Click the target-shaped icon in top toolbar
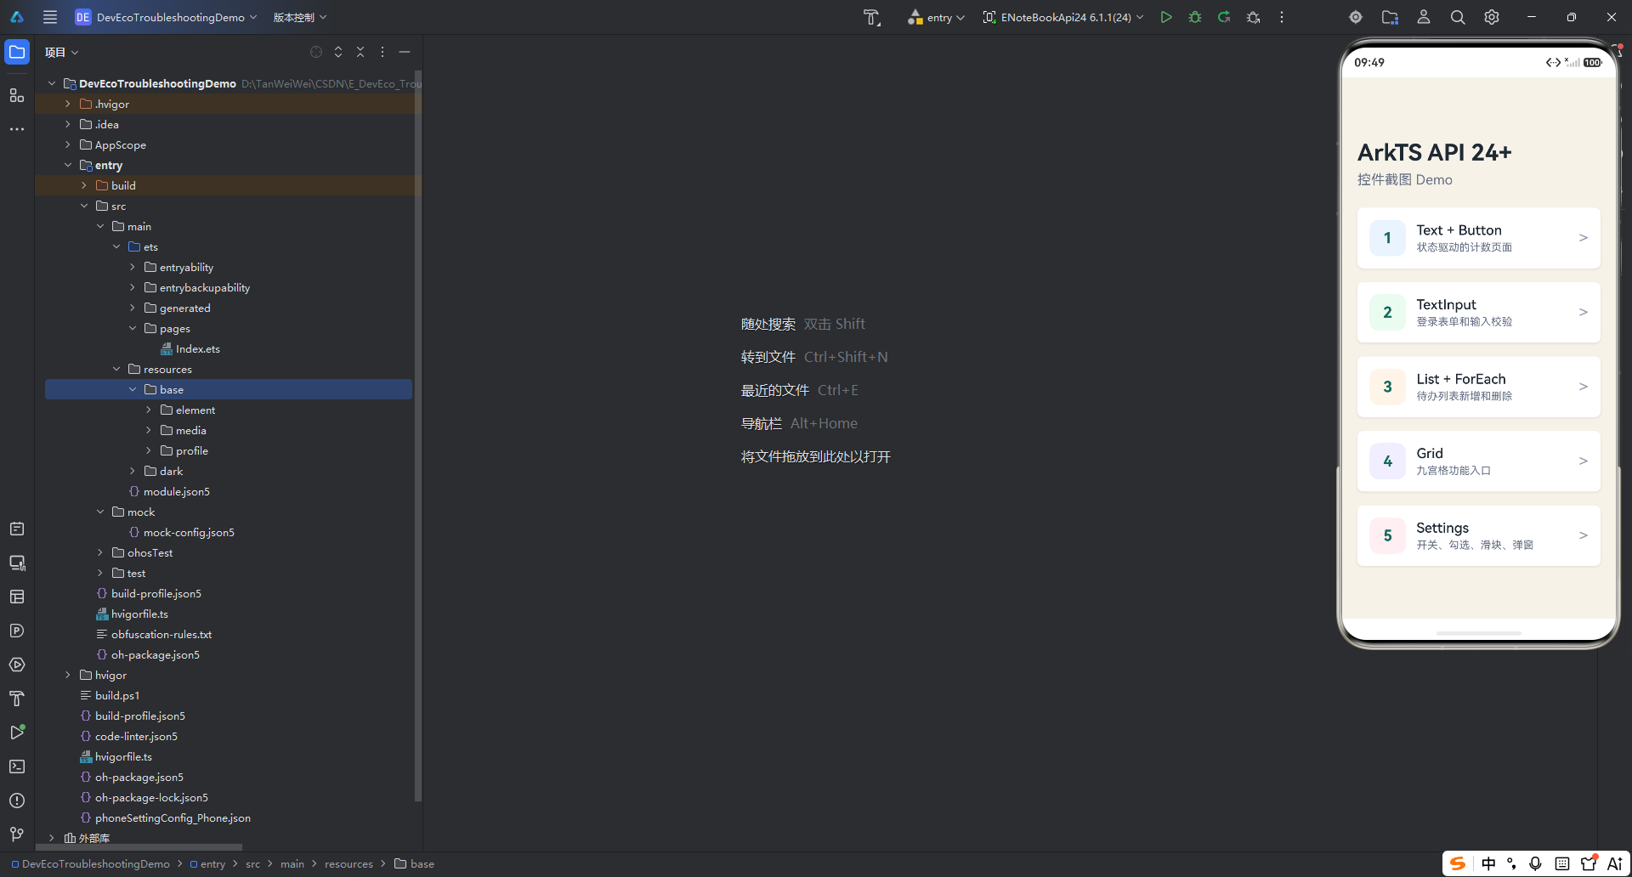The height and width of the screenshot is (877, 1632). click(1356, 17)
